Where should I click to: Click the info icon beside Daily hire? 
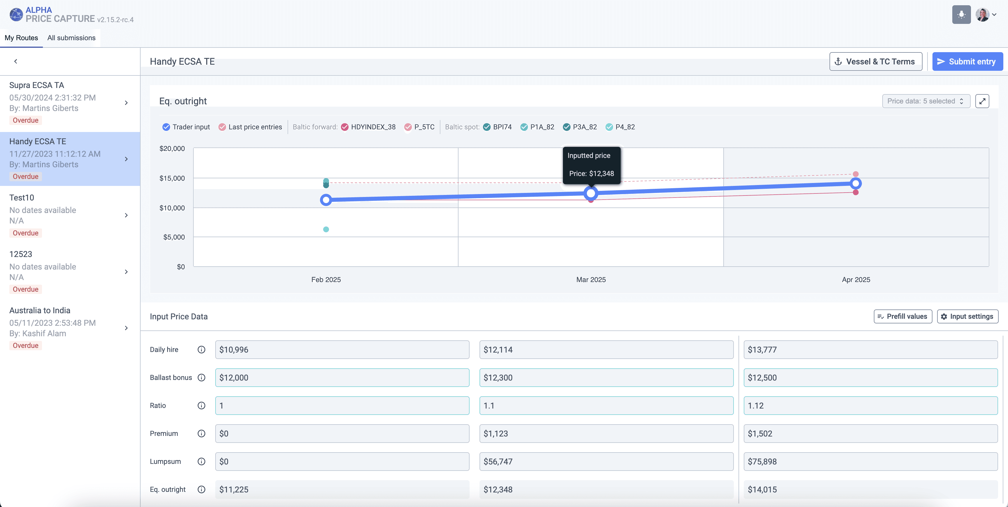tap(201, 349)
